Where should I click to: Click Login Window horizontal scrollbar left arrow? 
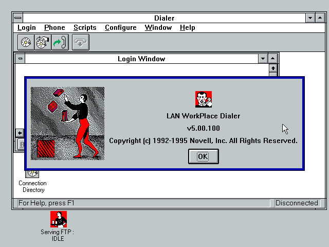tap(20, 133)
